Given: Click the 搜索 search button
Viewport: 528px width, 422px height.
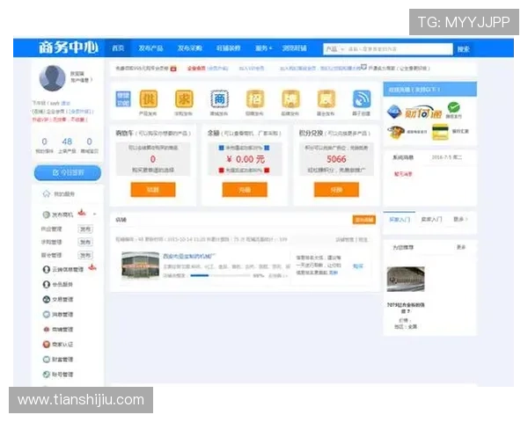Looking at the screenshot, I should coord(464,49).
